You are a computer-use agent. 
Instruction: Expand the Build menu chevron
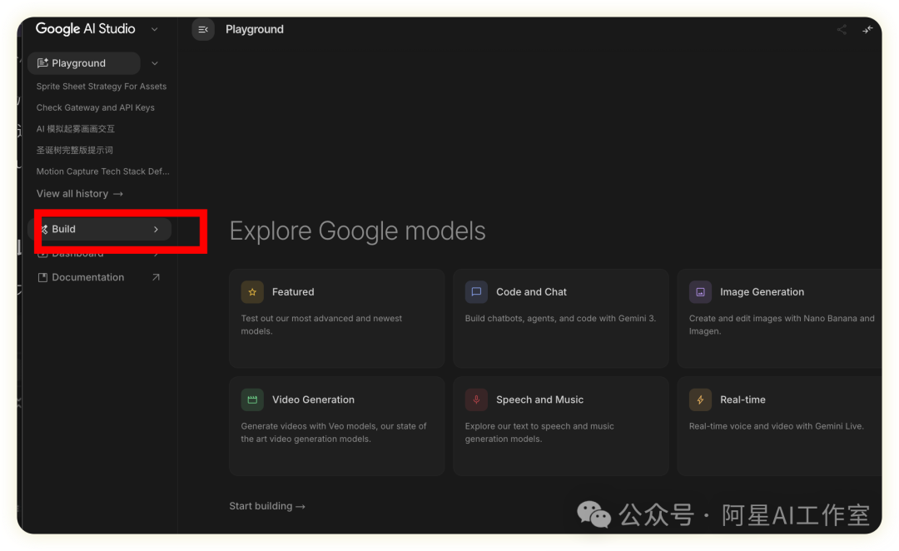pos(156,230)
